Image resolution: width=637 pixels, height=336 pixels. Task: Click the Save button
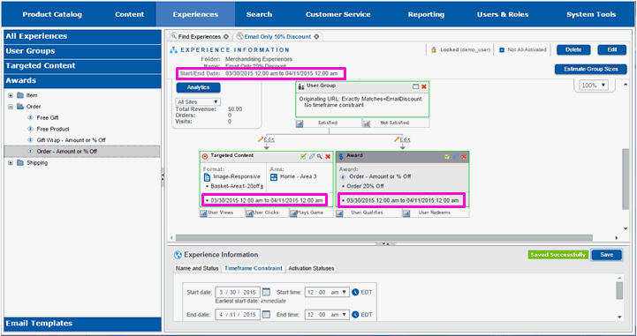pos(606,255)
